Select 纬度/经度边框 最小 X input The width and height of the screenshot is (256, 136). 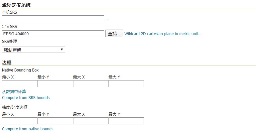[x=20, y=121]
